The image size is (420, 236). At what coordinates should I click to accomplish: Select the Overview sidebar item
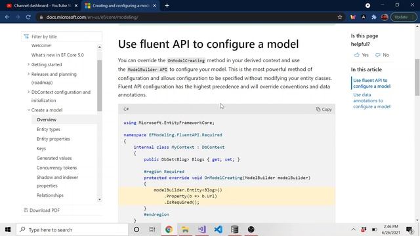(47, 119)
